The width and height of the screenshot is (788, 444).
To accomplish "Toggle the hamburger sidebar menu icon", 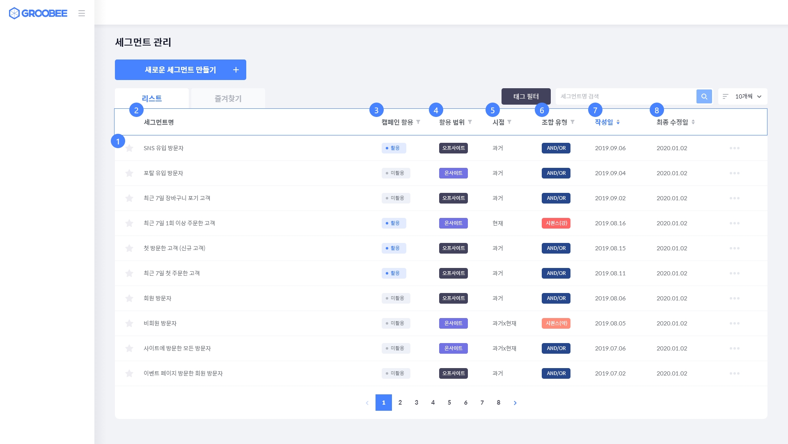I will pyautogui.click(x=82, y=14).
